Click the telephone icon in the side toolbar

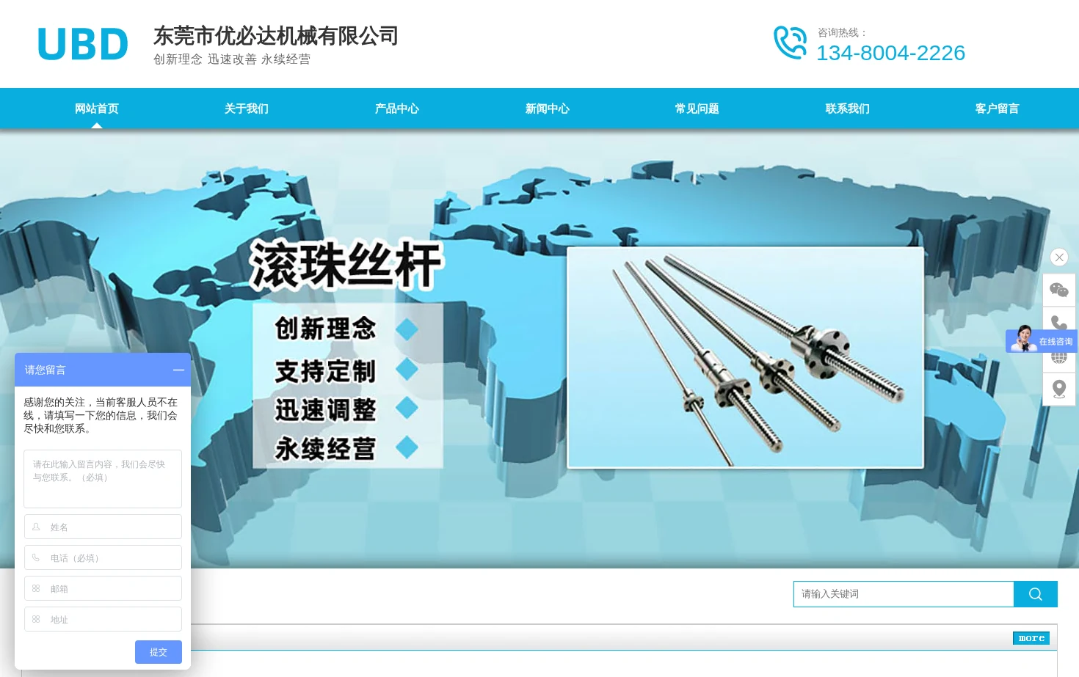(x=1058, y=320)
